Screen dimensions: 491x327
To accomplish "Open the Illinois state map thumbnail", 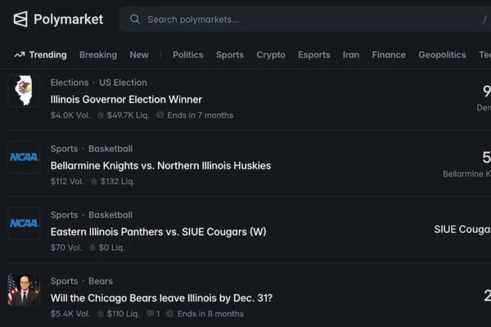I will click(24, 91).
